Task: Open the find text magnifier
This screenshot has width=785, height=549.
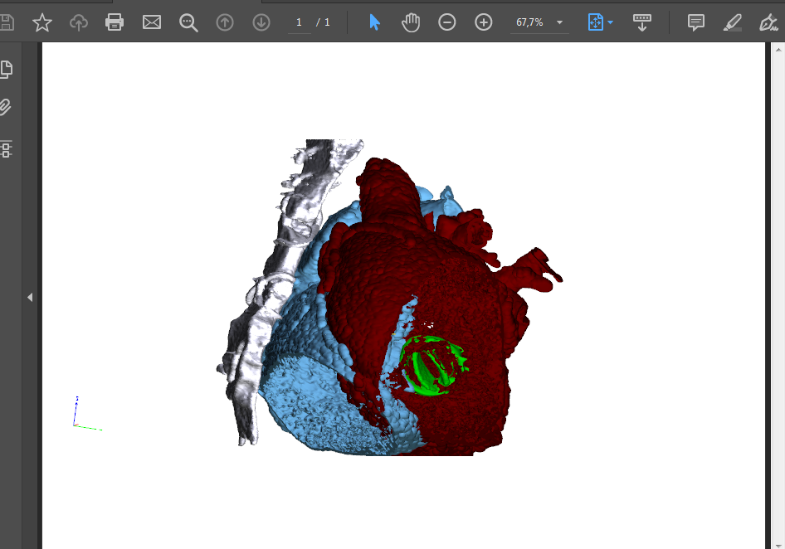Action: point(188,22)
